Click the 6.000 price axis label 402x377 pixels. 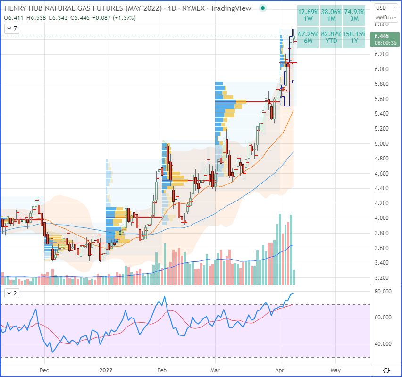click(x=382, y=69)
